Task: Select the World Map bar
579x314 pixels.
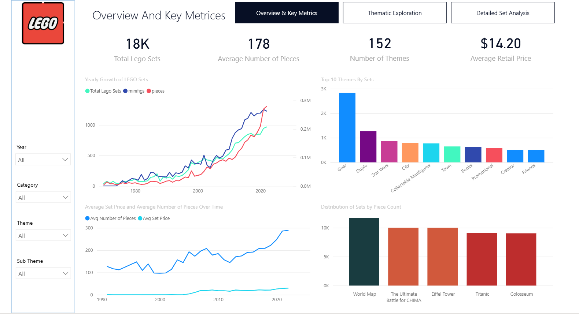Action: [x=364, y=252]
